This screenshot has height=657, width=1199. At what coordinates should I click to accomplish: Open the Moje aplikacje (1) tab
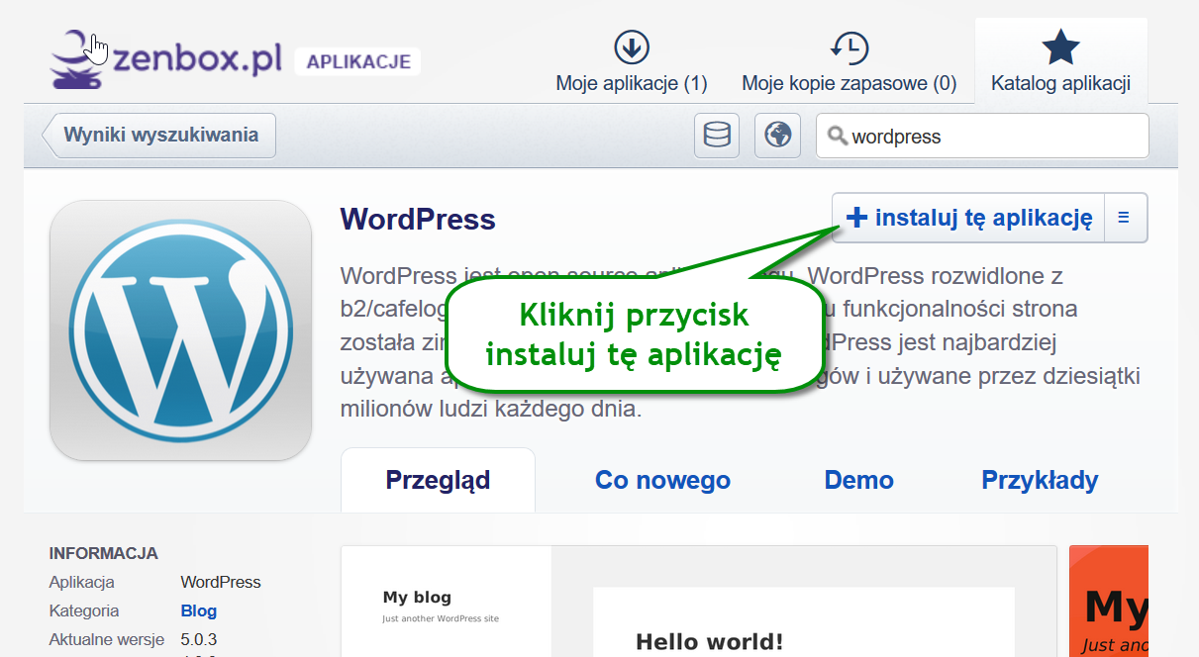pyautogui.click(x=632, y=62)
